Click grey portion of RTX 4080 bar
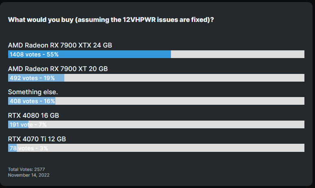Screen dimensions: 315x188 [166, 125]
